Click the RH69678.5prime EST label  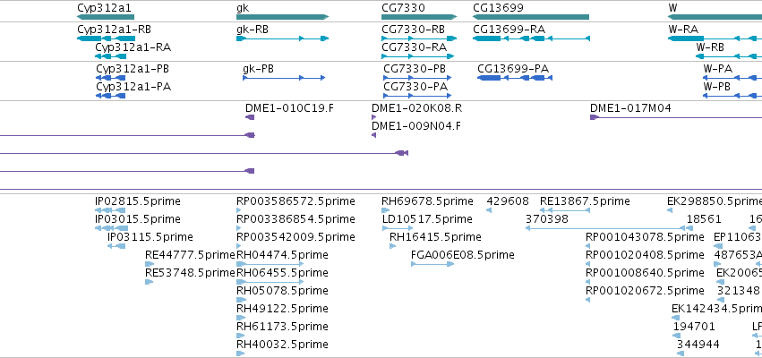pos(427,201)
